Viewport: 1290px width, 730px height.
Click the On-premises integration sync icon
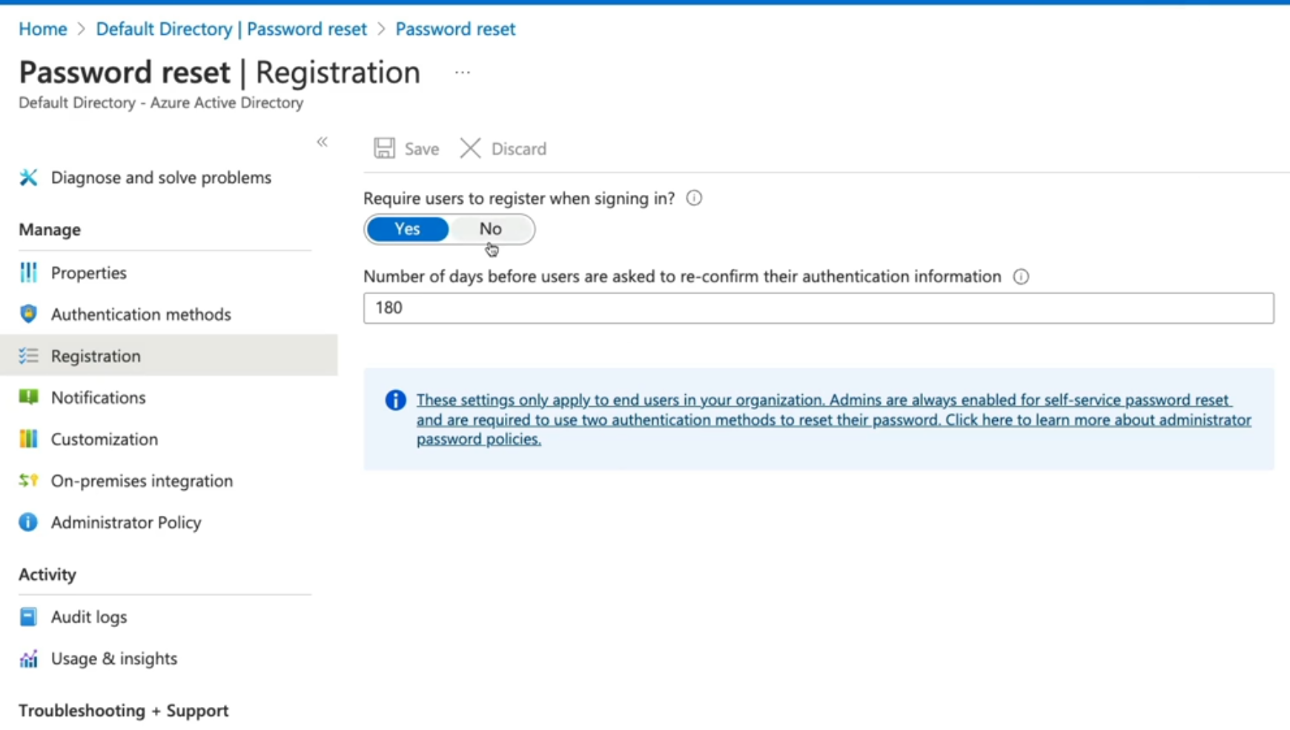(28, 480)
